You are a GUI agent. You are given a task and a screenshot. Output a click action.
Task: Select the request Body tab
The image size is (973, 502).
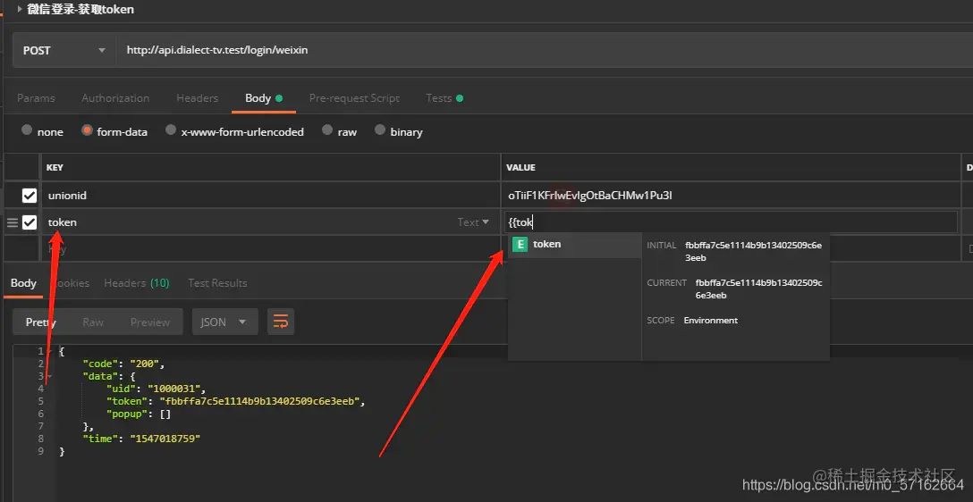click(264, 98)
